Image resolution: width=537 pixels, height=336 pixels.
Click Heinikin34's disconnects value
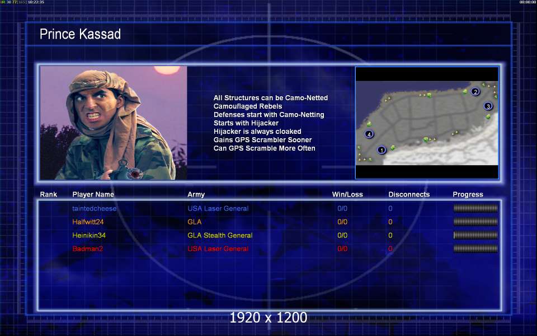point(390,235)
